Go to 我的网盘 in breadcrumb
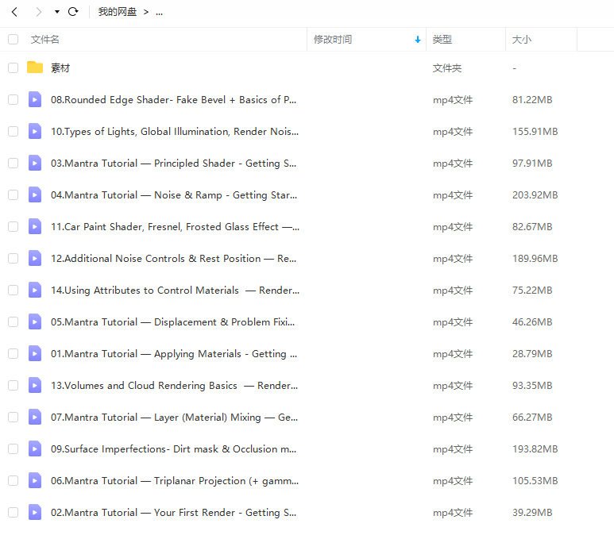The width and height of the screenshot is (614, 535). (x=117, y=12)
